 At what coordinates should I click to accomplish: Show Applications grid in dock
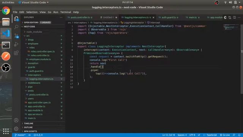pyautogui.click(x=6, y=131)
